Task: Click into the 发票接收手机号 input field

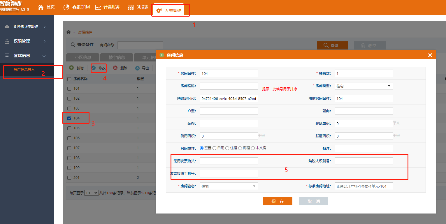Action: point(229,174)
